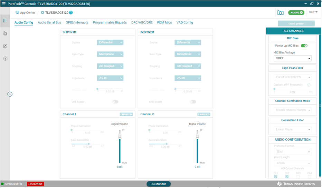
Task: Toggle DRE Enable for IN1P/IN1M
Action: [115, 102]
